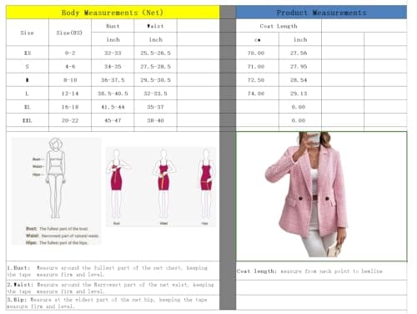Select waist value '29.5-30.5'
Viewport: 417px width, 314px height.
155,80
